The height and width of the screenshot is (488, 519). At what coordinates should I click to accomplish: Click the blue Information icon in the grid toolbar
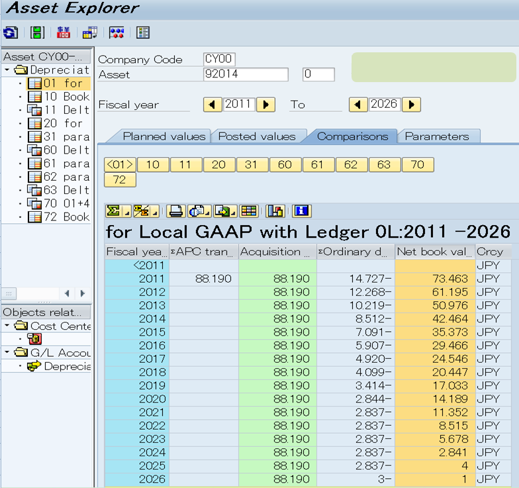[302, 211]
